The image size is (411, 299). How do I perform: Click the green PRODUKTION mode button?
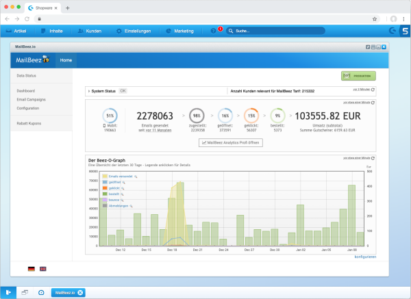(x=358, y=76)
